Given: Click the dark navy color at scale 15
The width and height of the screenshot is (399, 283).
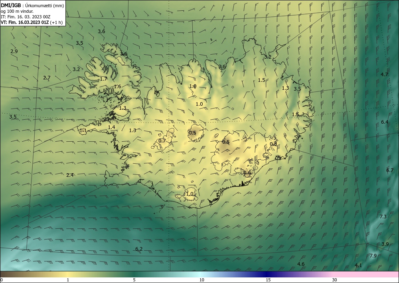Looking at the screenshot, I should pyautogui.click(x=266, y=274).
